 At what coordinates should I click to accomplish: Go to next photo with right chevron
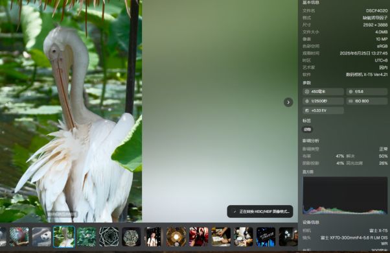point(288,102)
